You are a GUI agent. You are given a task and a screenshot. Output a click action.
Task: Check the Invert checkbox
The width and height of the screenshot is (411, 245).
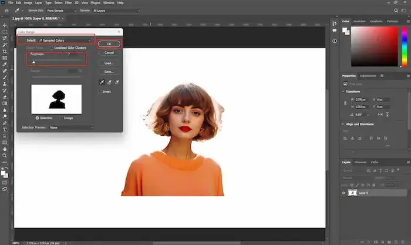coord(100,92)
